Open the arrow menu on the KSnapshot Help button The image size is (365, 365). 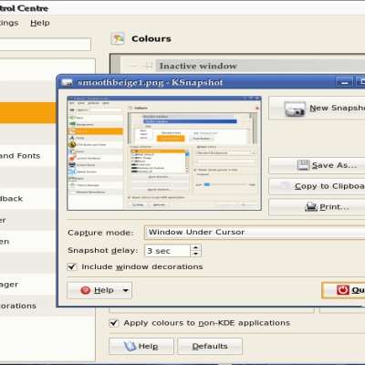click(125, 290)
